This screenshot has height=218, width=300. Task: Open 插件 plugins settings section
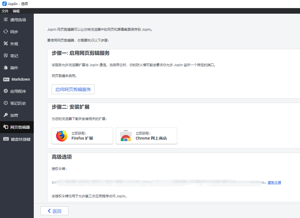(x=17, y=68)
